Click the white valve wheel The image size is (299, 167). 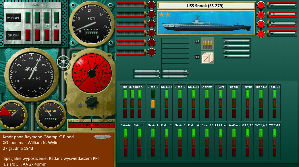click(63, 61)
